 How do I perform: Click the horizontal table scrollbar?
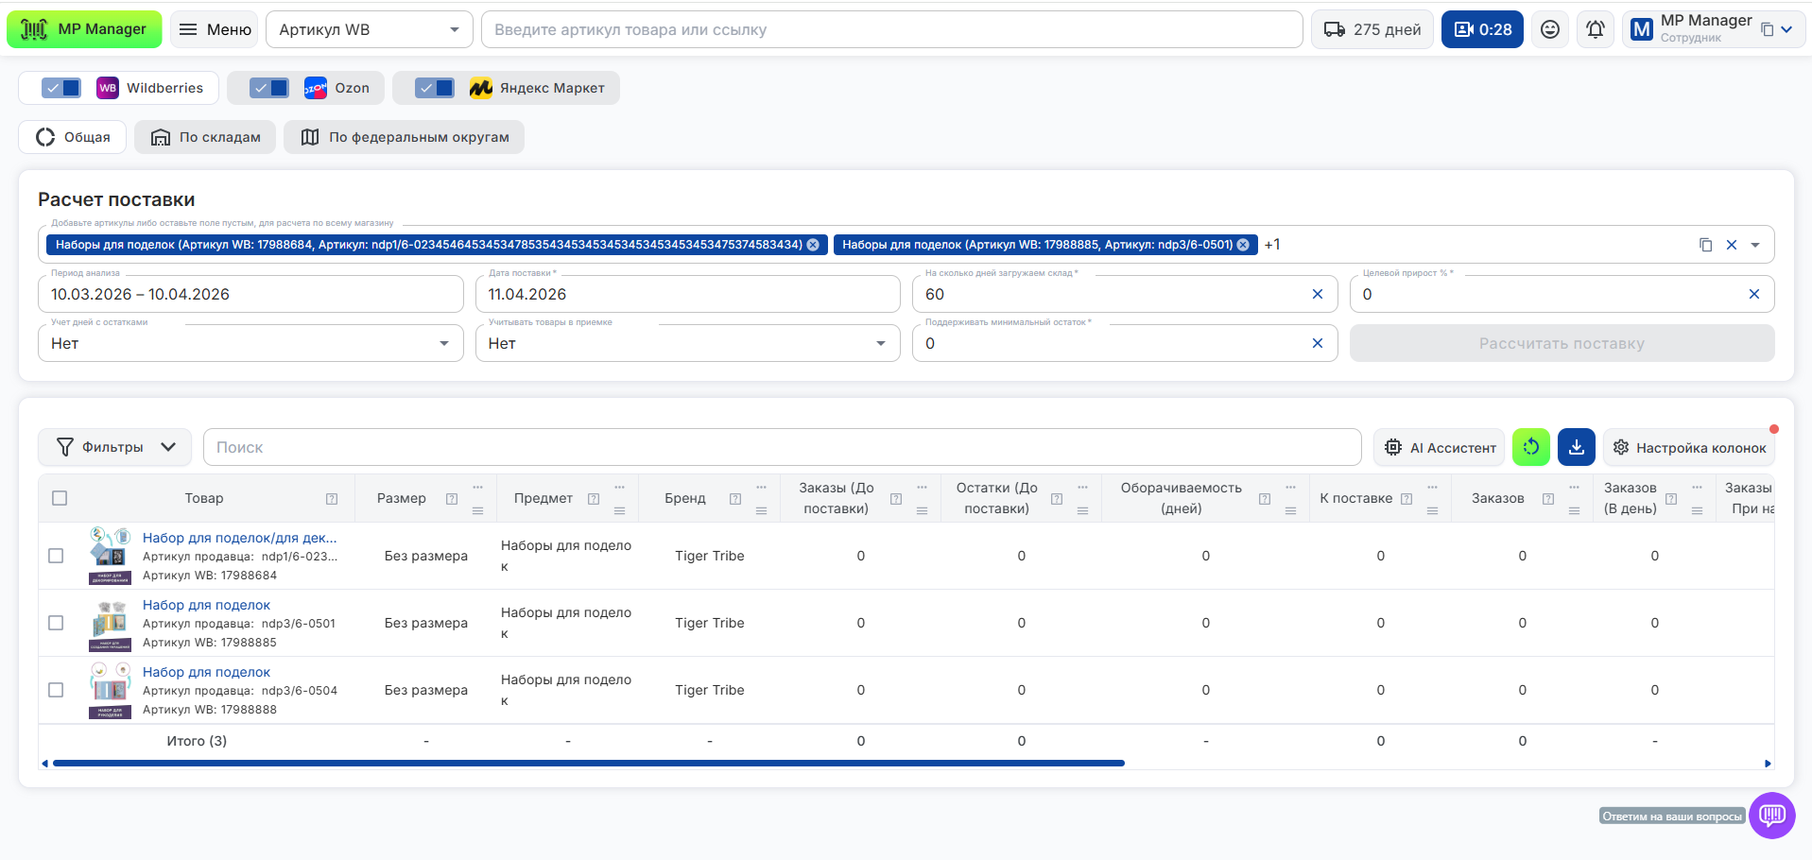pyautogui.click(x=588, y=763)
